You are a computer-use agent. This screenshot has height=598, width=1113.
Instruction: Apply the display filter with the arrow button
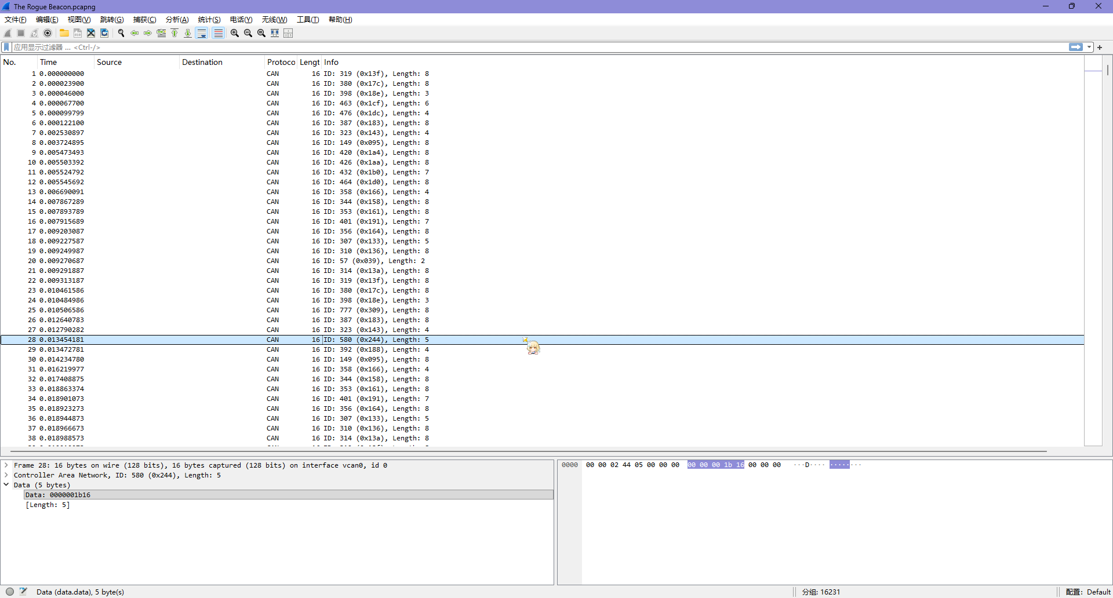(1076, 47)
